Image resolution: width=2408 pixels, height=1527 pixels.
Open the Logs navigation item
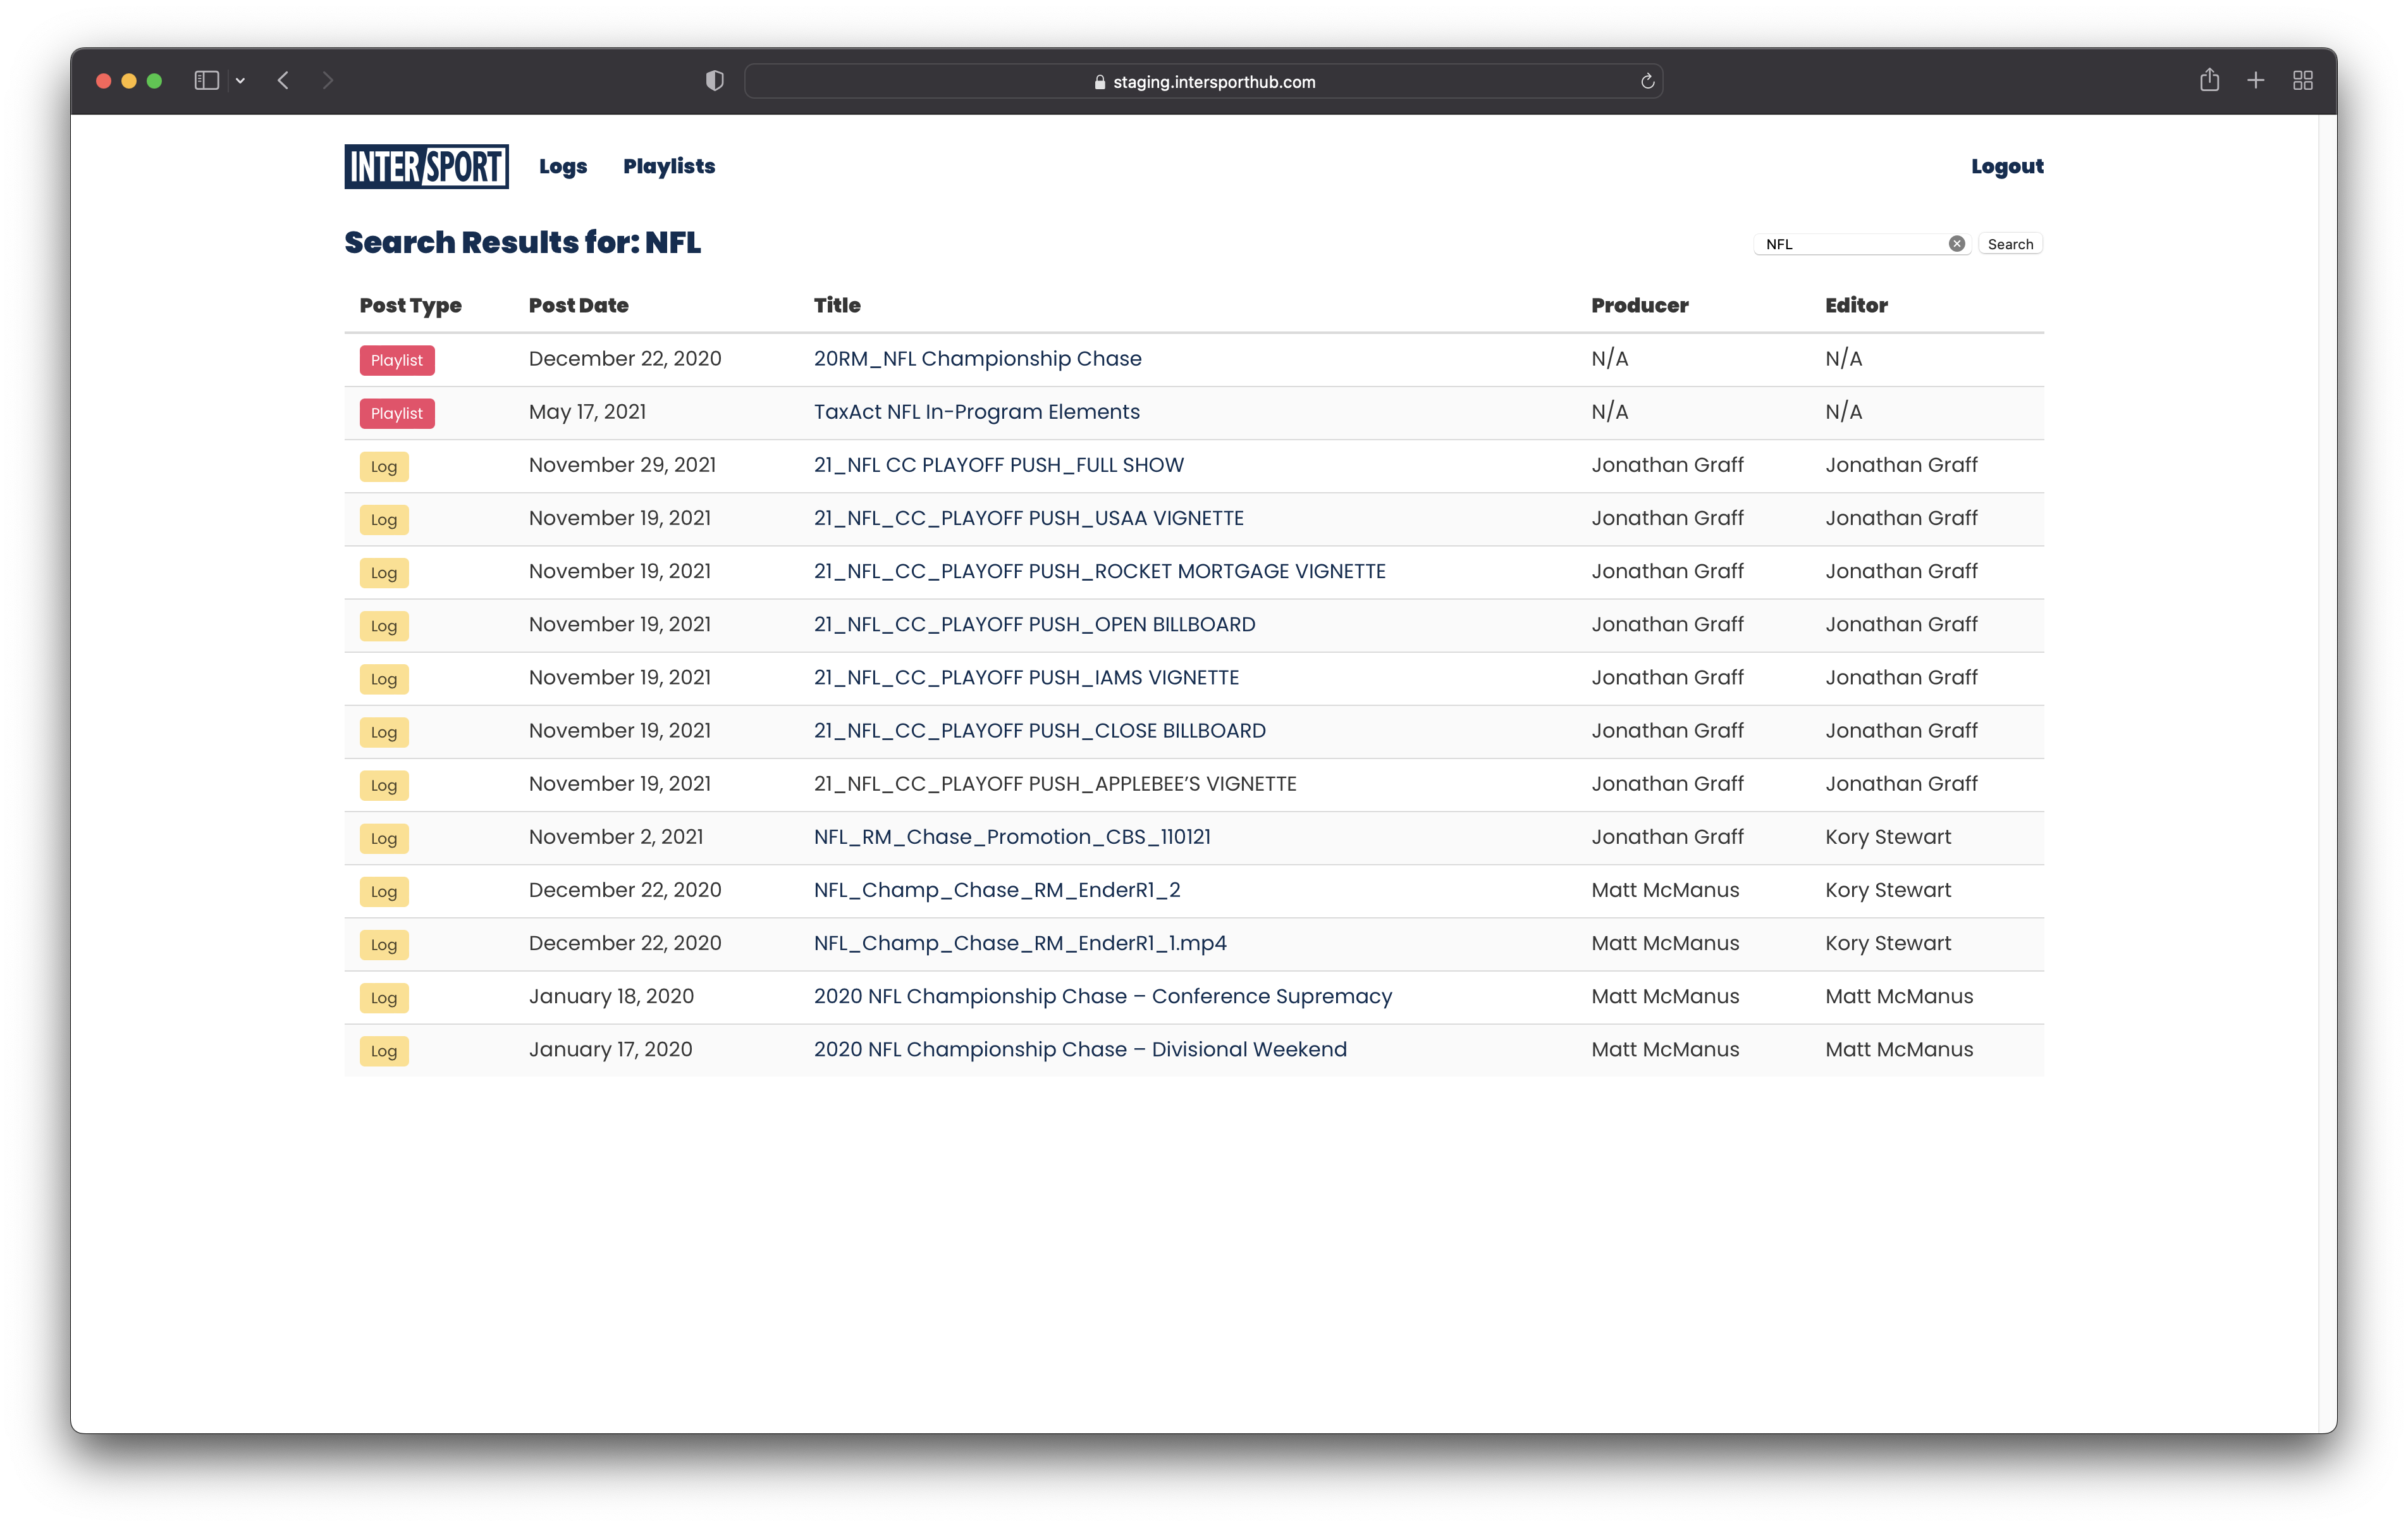pyautogui.click(x=563, y=167)
